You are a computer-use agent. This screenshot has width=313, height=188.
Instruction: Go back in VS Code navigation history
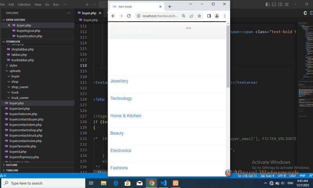tap(87, 4)
